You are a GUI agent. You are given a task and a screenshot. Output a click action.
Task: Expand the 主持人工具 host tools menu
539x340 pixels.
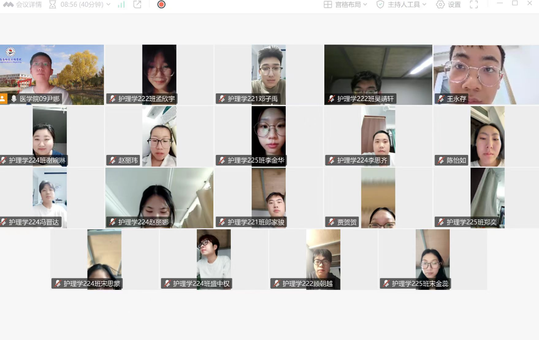point(401,5)
